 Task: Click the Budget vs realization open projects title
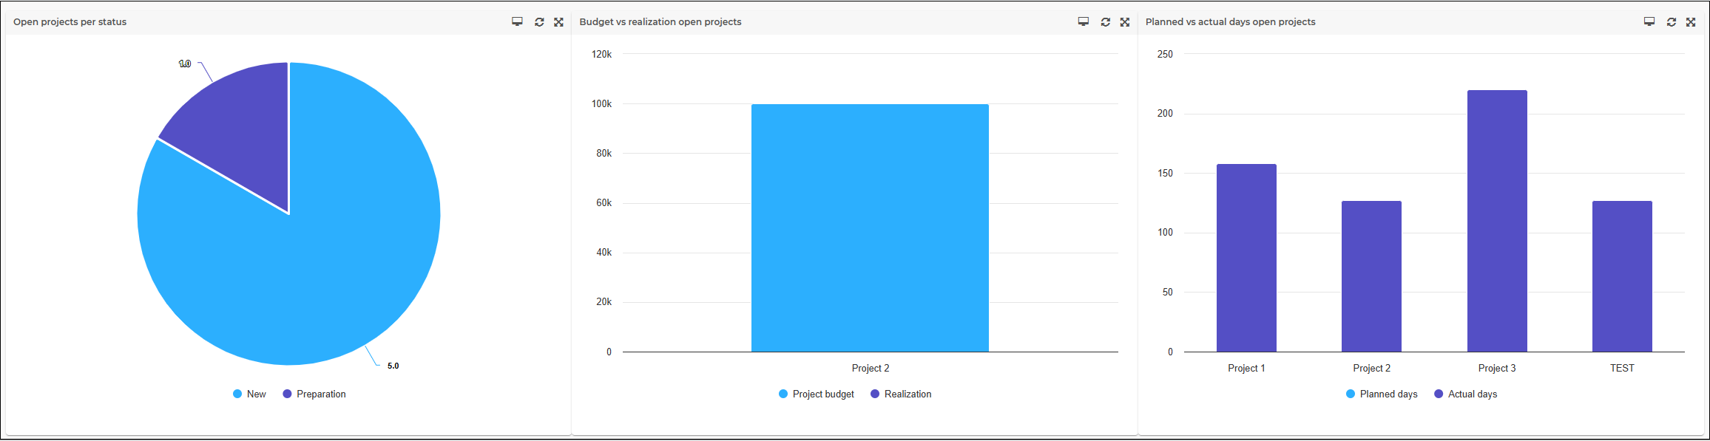(660, 22)
